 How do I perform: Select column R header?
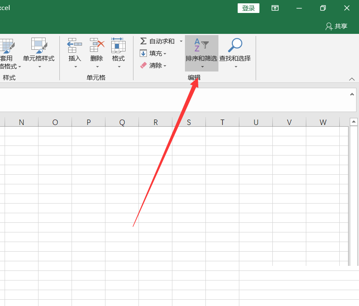156,122
